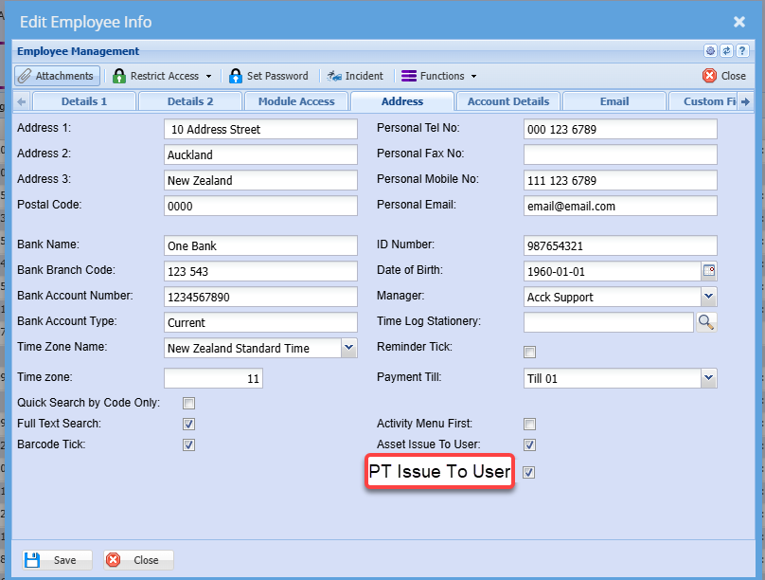Open the Manager dropdown list
Image resolution: width=765 pixels, height=580 pixels.
(x=708, y=297)
